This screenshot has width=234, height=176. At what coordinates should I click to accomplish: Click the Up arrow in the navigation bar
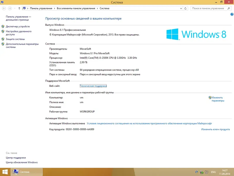(x=19, y=8)
